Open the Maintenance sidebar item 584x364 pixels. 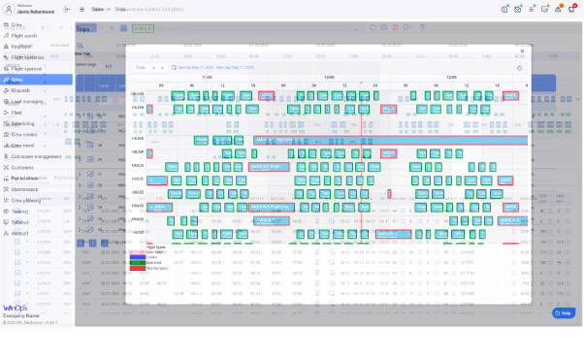[24, 189]
